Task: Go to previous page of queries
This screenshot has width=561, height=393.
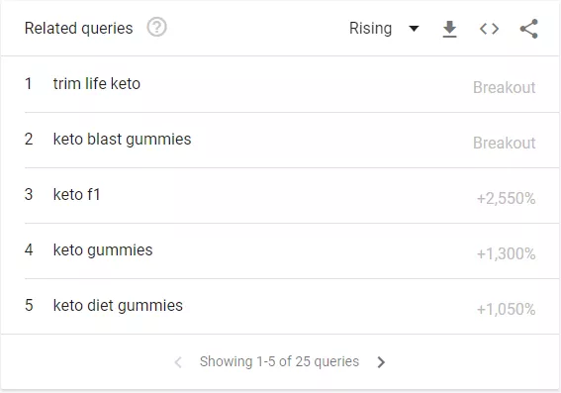Action: tap(178, 362)
